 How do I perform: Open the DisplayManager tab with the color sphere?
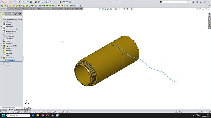20,14
